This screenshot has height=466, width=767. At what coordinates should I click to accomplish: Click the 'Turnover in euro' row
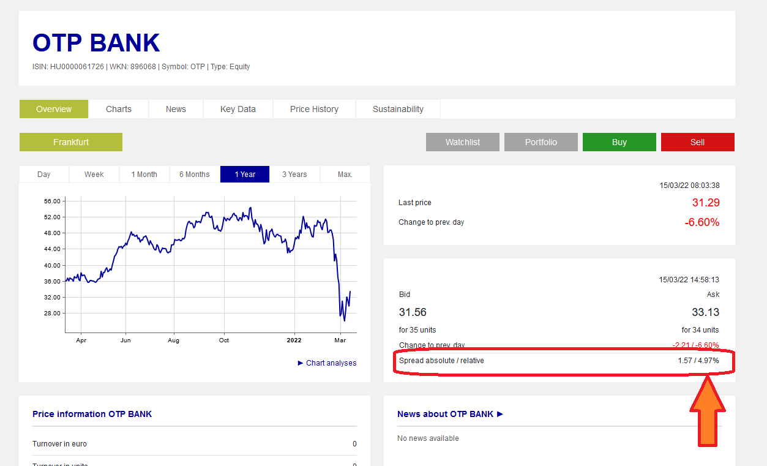(195, 444)
